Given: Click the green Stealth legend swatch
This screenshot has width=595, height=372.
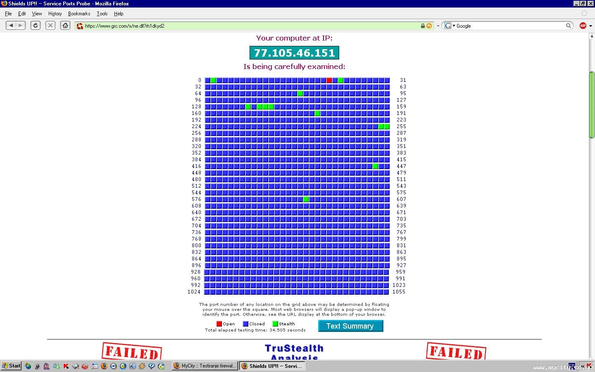Looking at the screenshot, I should [x=275, y=324].
